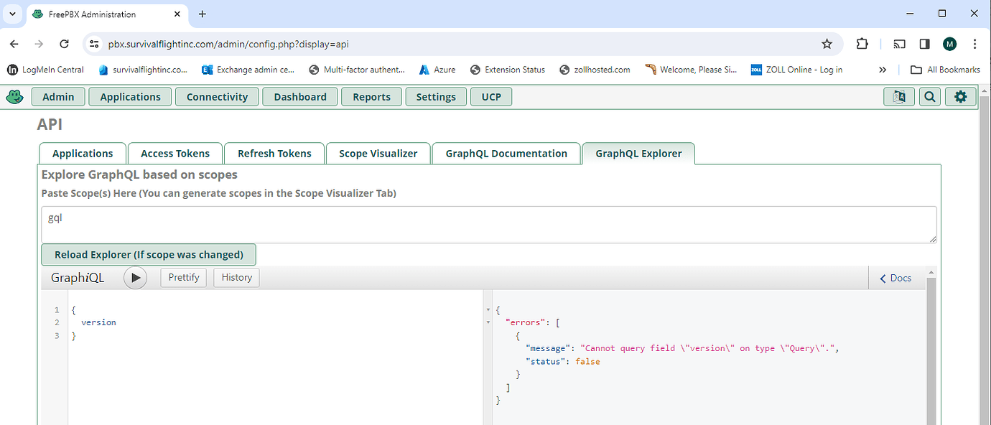Open the FreePBX settings gear icon
Screen dimensions: 991x425
tap(961, 97)
